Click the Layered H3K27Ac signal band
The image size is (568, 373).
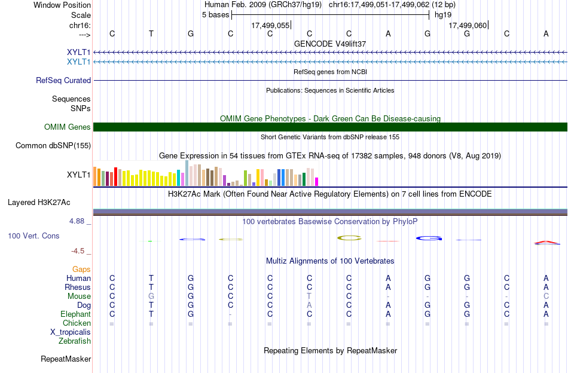click(x=331, y=212)
